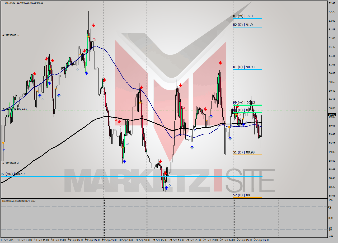Click the S2 (D) | 88 support label

click(x=241, y=195)
